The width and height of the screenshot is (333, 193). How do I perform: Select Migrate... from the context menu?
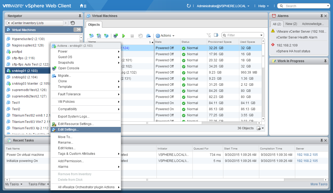[x=85, y=76]
